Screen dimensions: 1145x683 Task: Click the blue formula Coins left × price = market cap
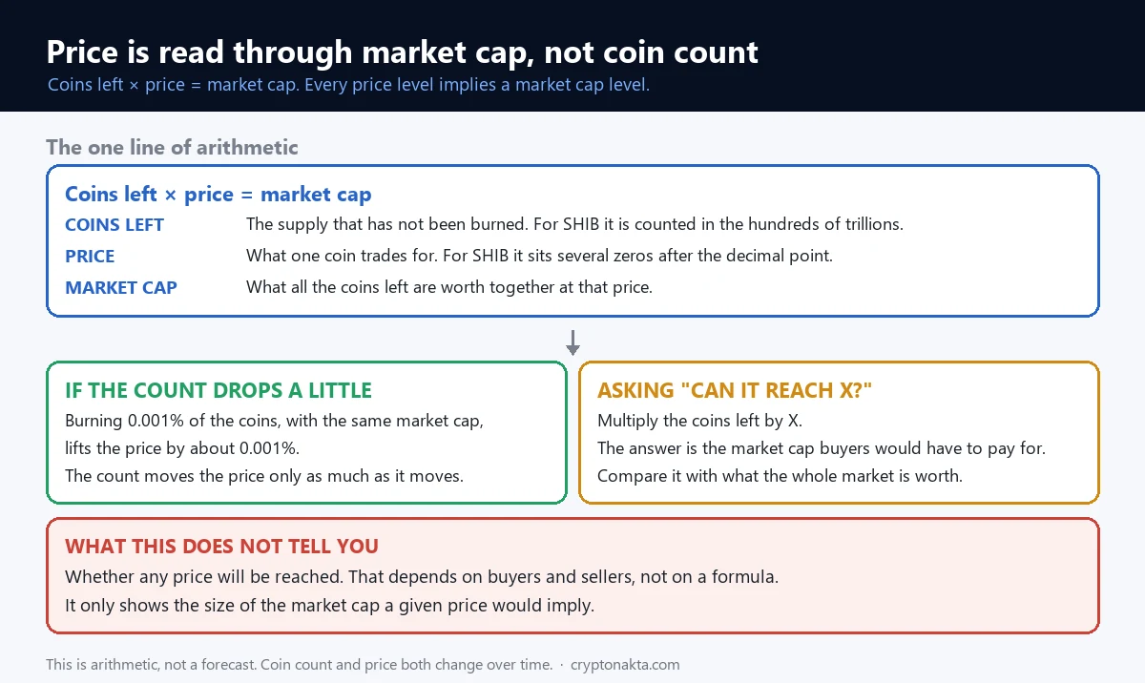(219, 195)
